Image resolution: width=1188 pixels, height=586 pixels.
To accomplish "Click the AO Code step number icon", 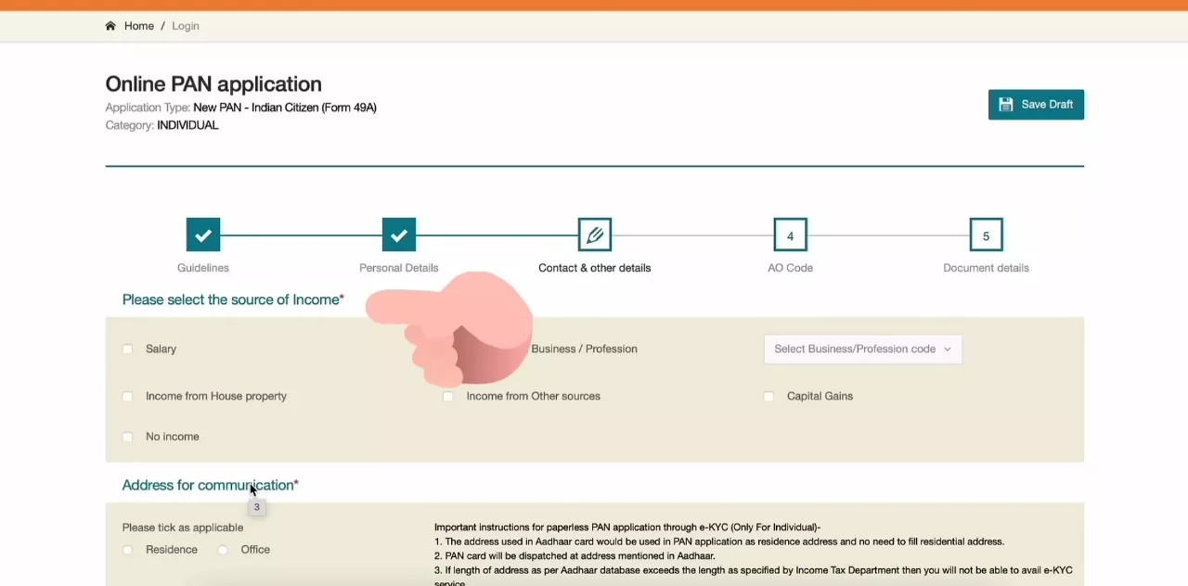I will pos(790,235).
